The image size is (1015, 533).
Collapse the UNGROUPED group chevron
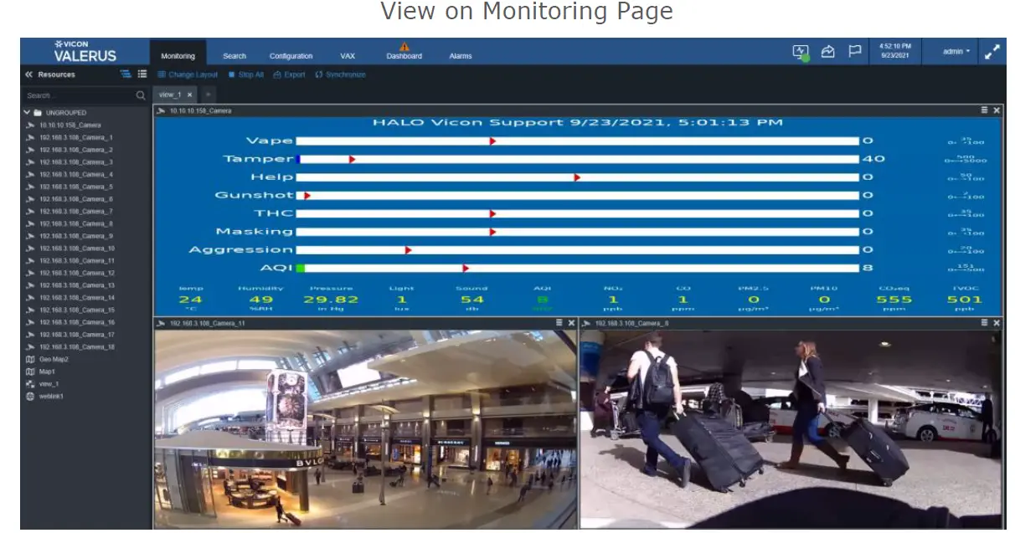point(27,112)
